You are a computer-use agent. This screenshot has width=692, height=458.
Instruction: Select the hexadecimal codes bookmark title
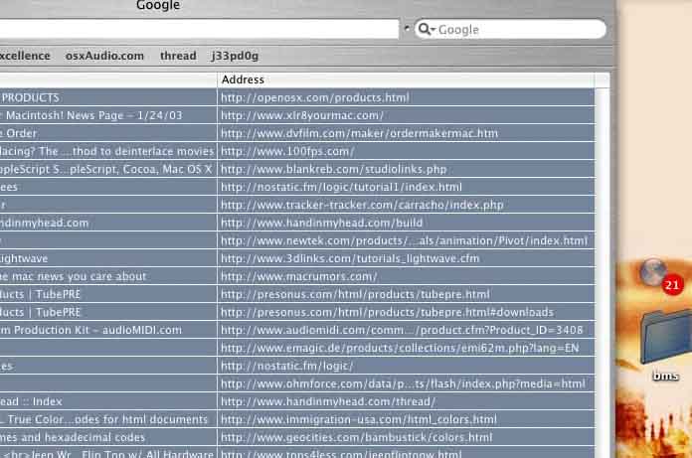pos(73,437)
